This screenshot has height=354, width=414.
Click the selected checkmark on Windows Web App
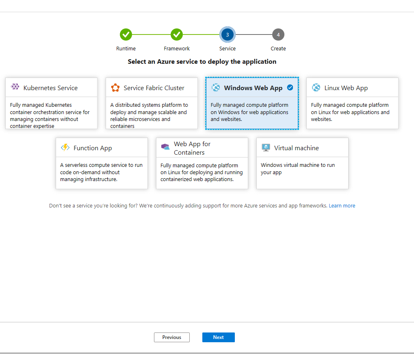pyautogui.click(x=290, y=87)
